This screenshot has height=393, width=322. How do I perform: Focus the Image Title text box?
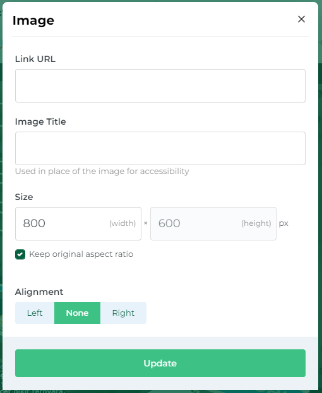pos(160,148)
